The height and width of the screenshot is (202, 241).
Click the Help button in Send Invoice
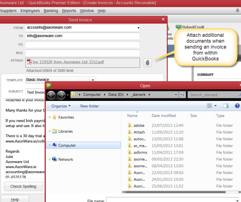[x=15, y=199]
